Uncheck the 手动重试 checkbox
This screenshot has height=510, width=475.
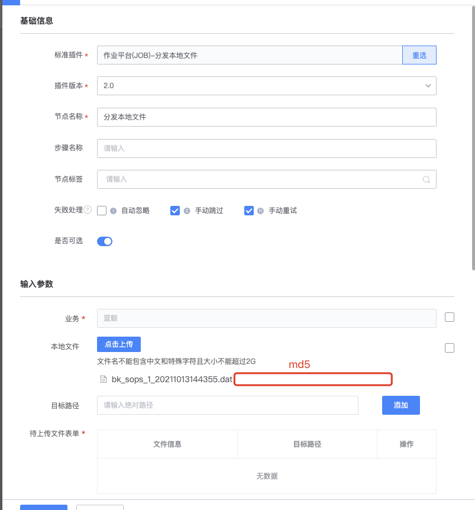tap(249, 210)
